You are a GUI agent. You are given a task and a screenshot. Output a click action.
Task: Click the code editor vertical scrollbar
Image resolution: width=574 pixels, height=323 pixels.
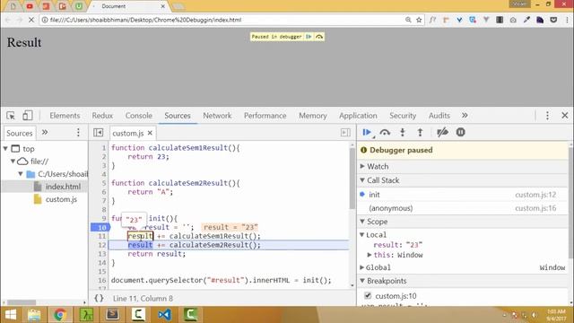coord(352,179)
